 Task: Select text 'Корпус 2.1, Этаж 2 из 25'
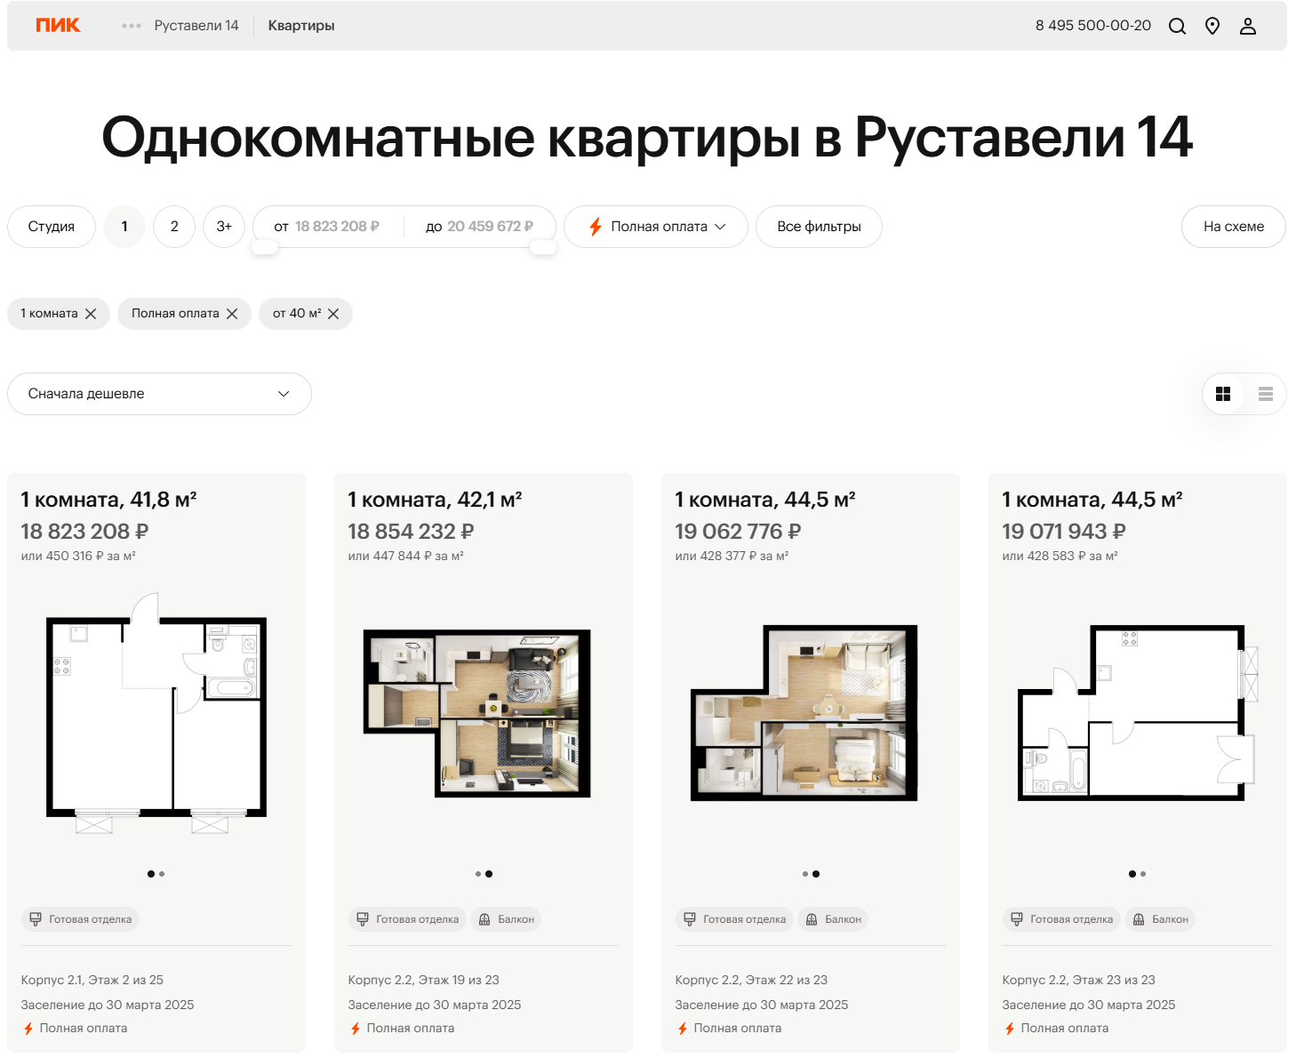[92, 980]
